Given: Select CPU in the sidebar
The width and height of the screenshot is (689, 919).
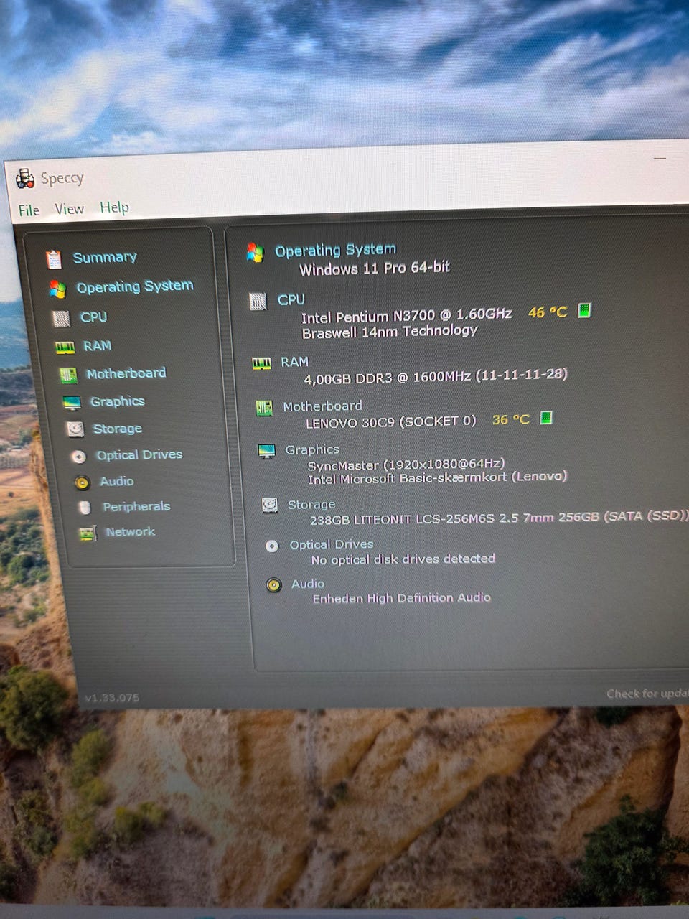Looking at the screenshot, I should 93,317.
